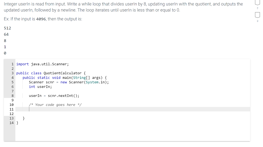The height and width of the screenshot is (147, 263).
Task: Click line number 1 in gutter
Action: (12, 64)
